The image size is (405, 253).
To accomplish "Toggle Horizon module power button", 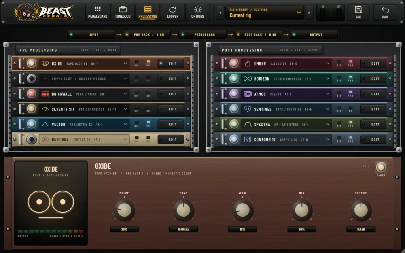I will coord(234,79).
